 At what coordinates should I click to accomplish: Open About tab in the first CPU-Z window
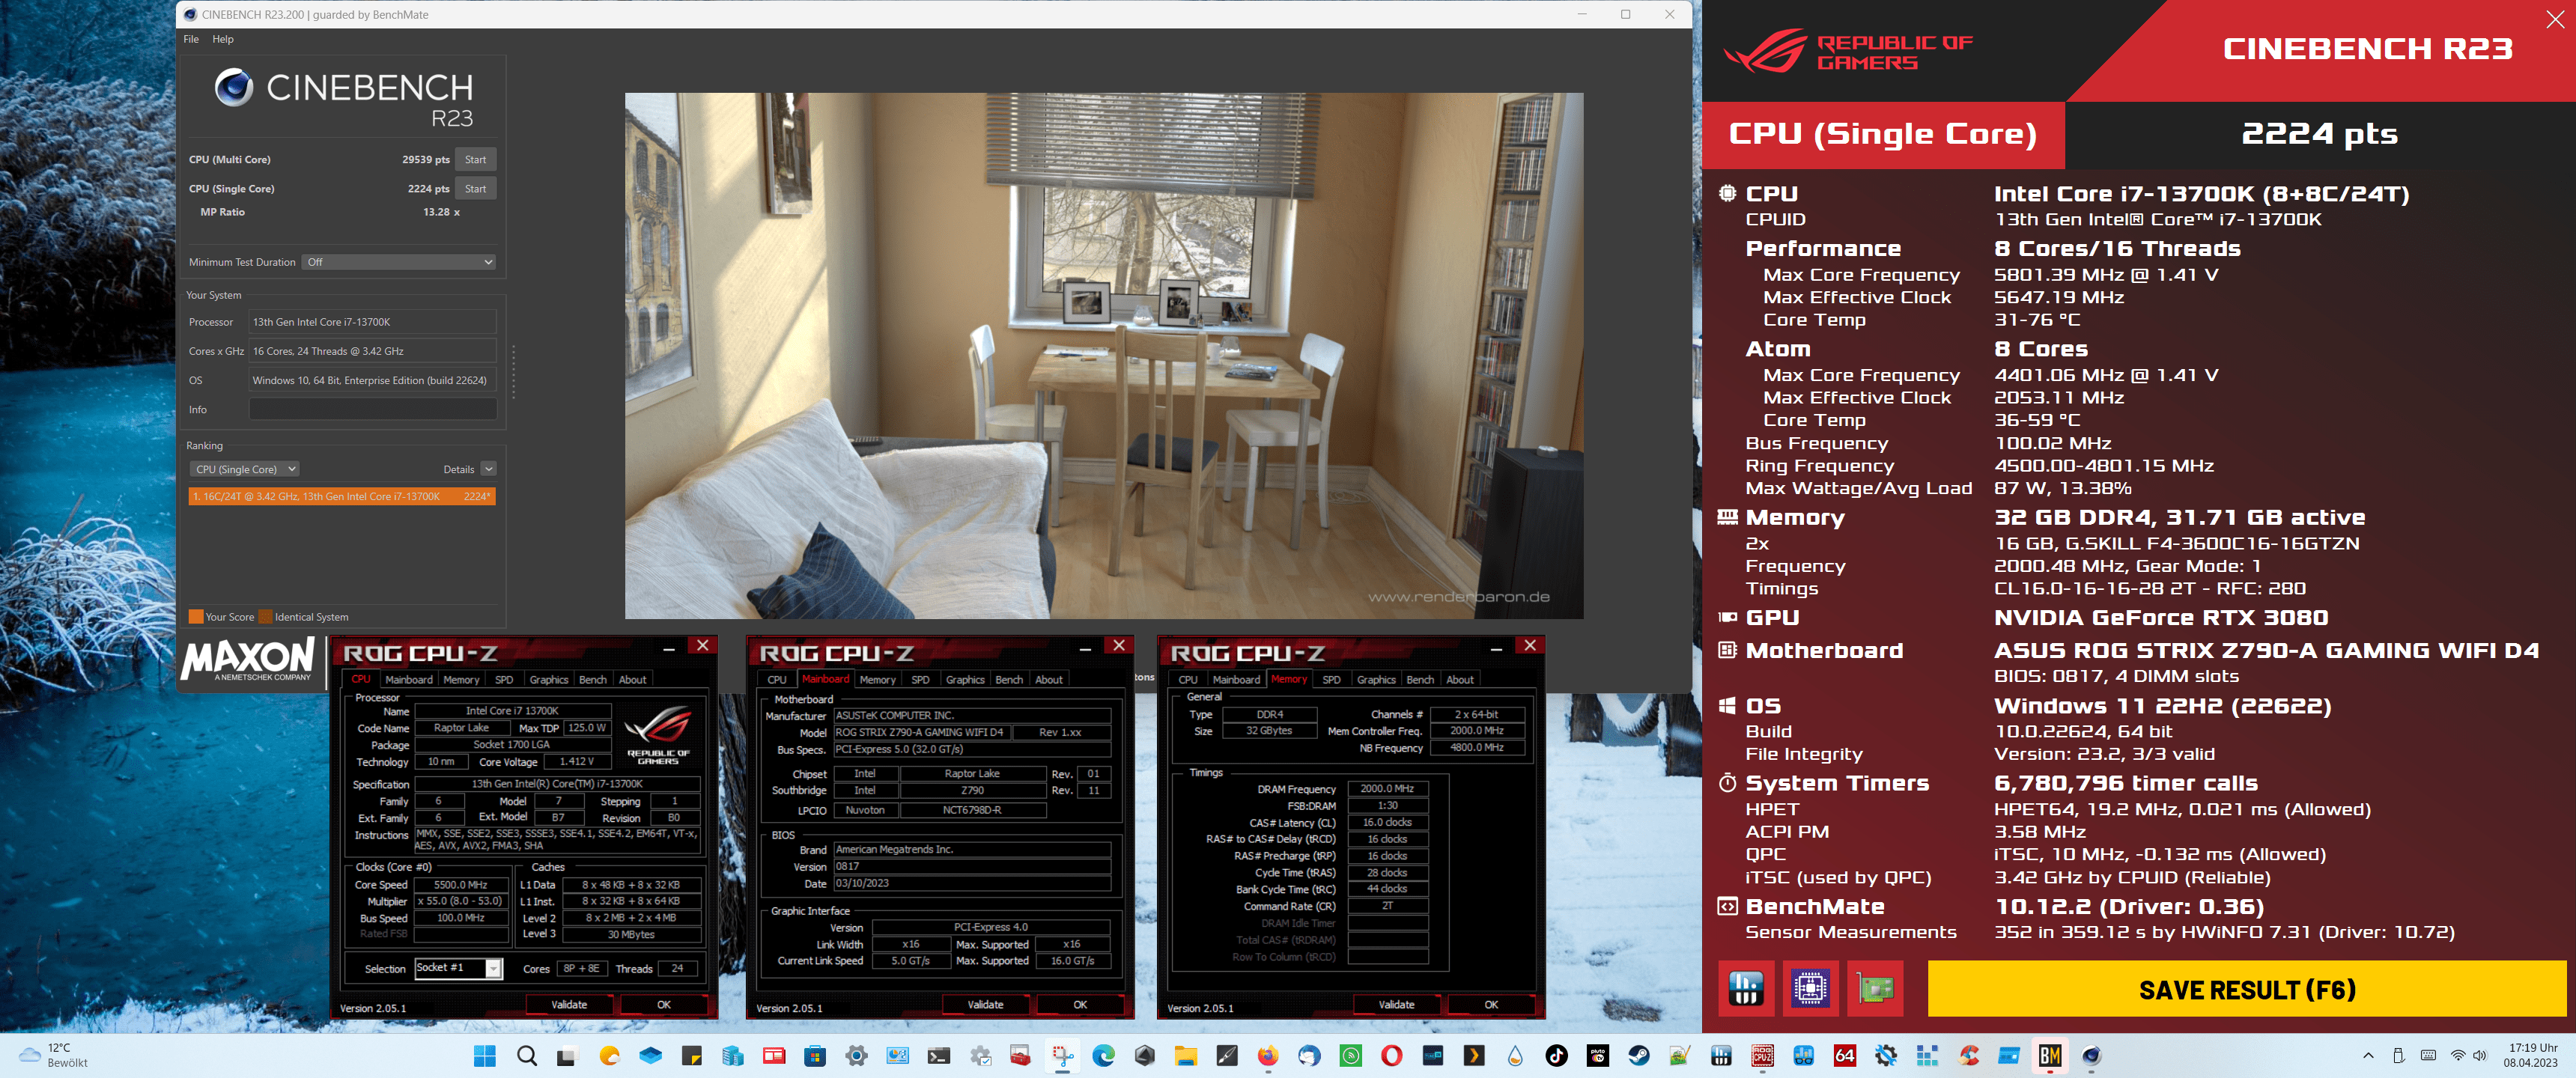point(632,679)
